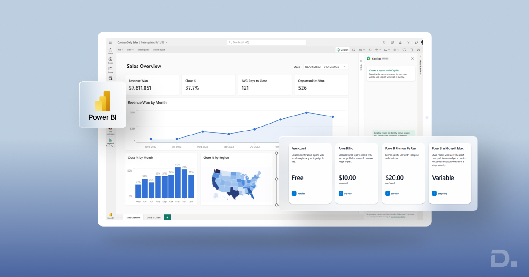
Task: Open the Settings gear icon
Action: [392, 42]
